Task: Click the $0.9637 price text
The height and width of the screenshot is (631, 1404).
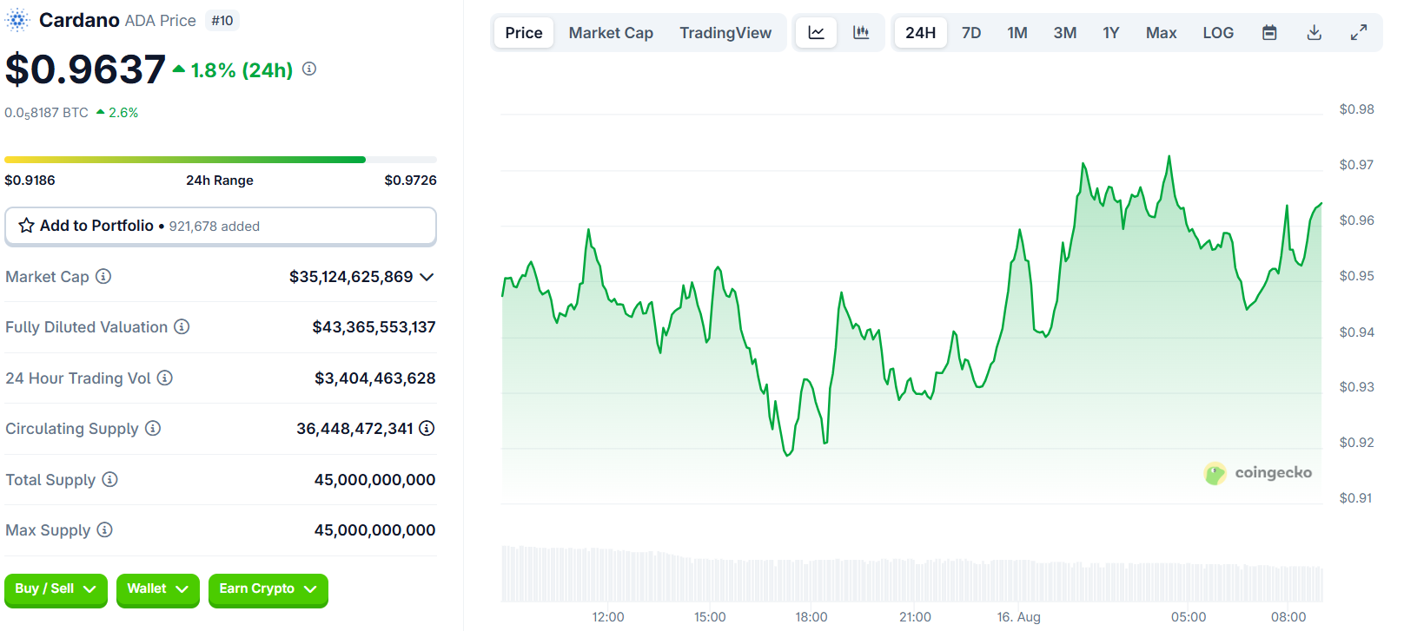Action: 85,69
